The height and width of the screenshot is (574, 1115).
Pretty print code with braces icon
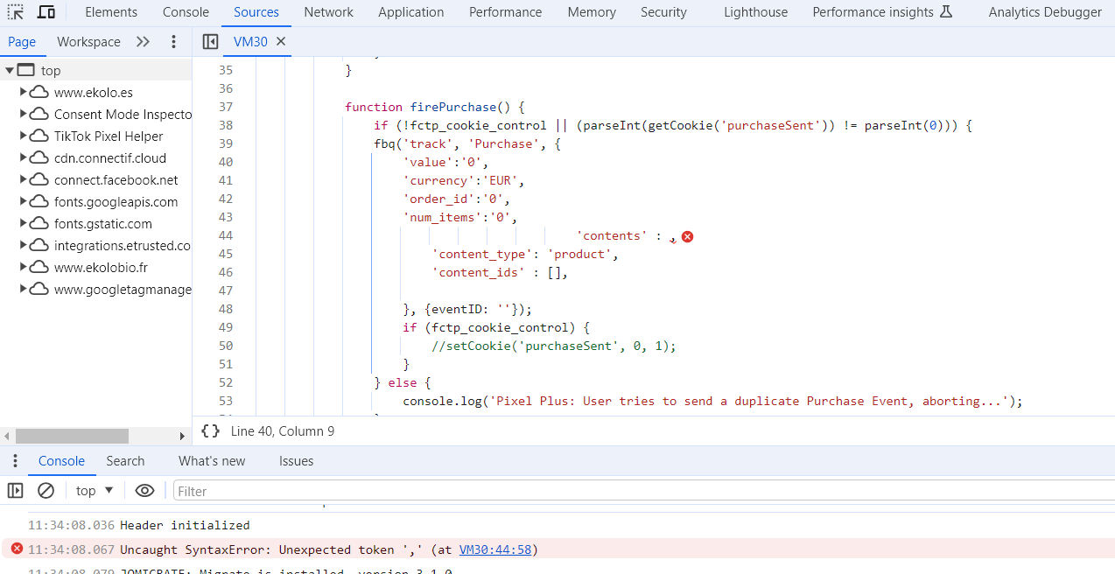[x=210, y=431]
